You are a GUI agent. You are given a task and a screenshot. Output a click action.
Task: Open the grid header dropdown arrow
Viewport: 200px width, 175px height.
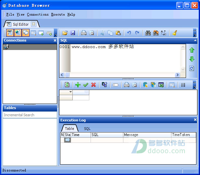pos(70,92)
